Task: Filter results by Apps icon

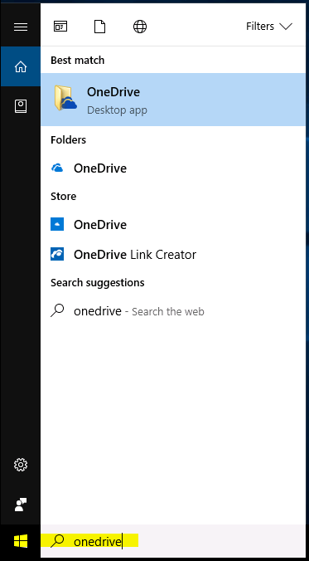Action: click(x=60, y=27)
